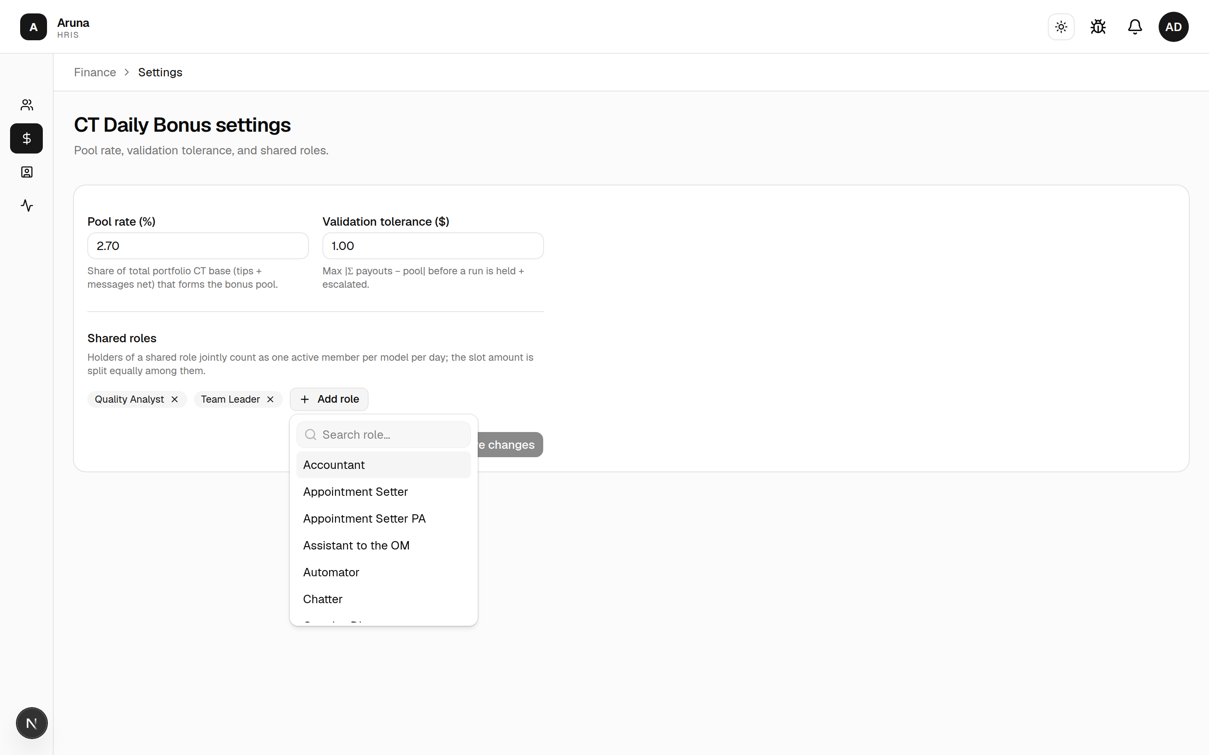Click the magnifier icon in role search
The width and height of the screenshot is (1209, 755).
tap(311, 435)
